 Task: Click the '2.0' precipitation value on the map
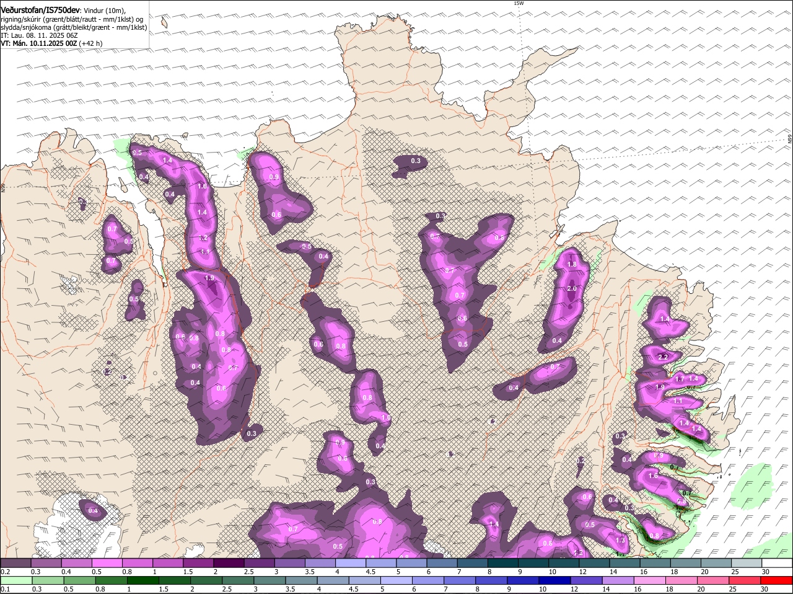pos(572,289)
